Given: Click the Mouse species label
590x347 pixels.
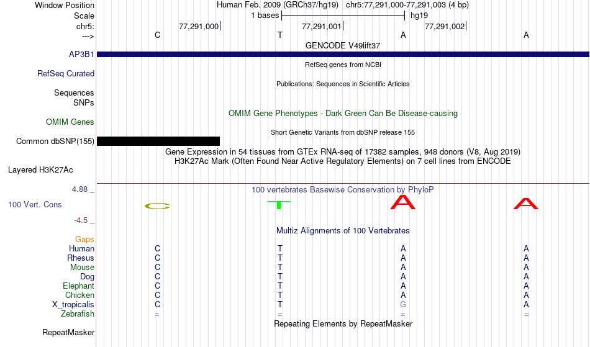Looking at the screenshot, I should pos(82,268).
